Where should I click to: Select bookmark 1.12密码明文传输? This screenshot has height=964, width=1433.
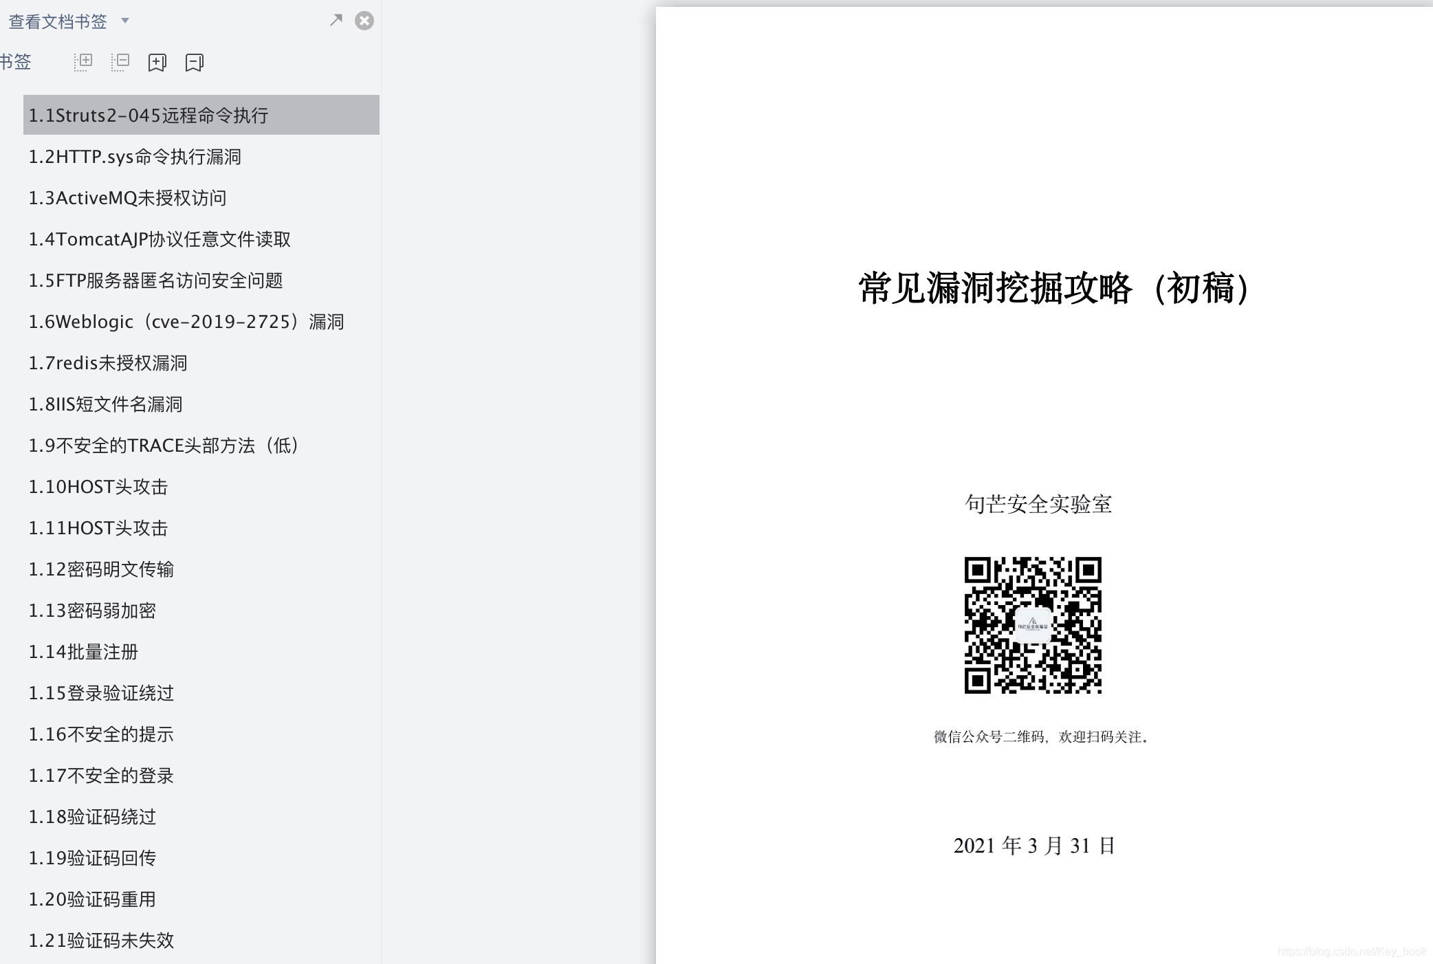102,569
